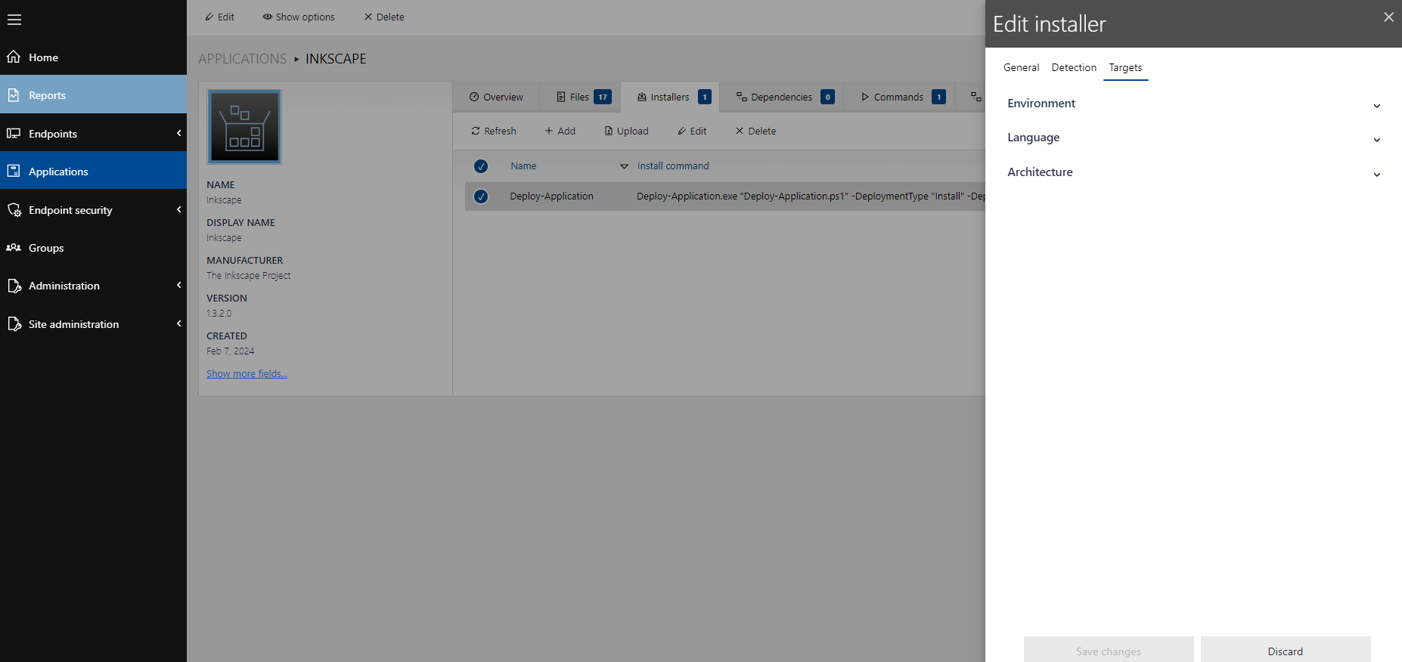Click the Refresh arrows icon
The width and height of the screenshot is (1402, 662).
[476, 131]
